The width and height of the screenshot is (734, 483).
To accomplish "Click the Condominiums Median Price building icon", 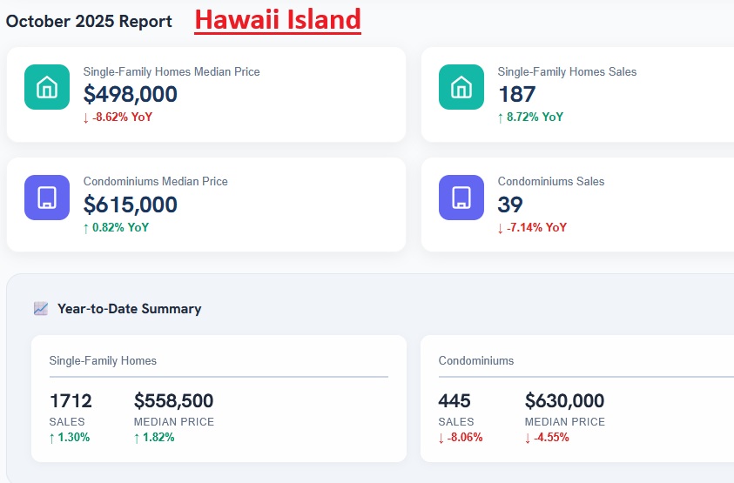I will 47,198.
